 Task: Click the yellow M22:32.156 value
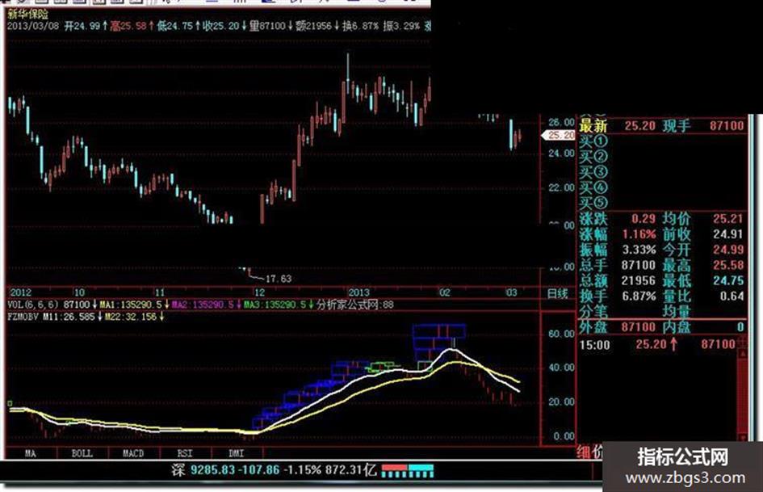coord(131,317)
